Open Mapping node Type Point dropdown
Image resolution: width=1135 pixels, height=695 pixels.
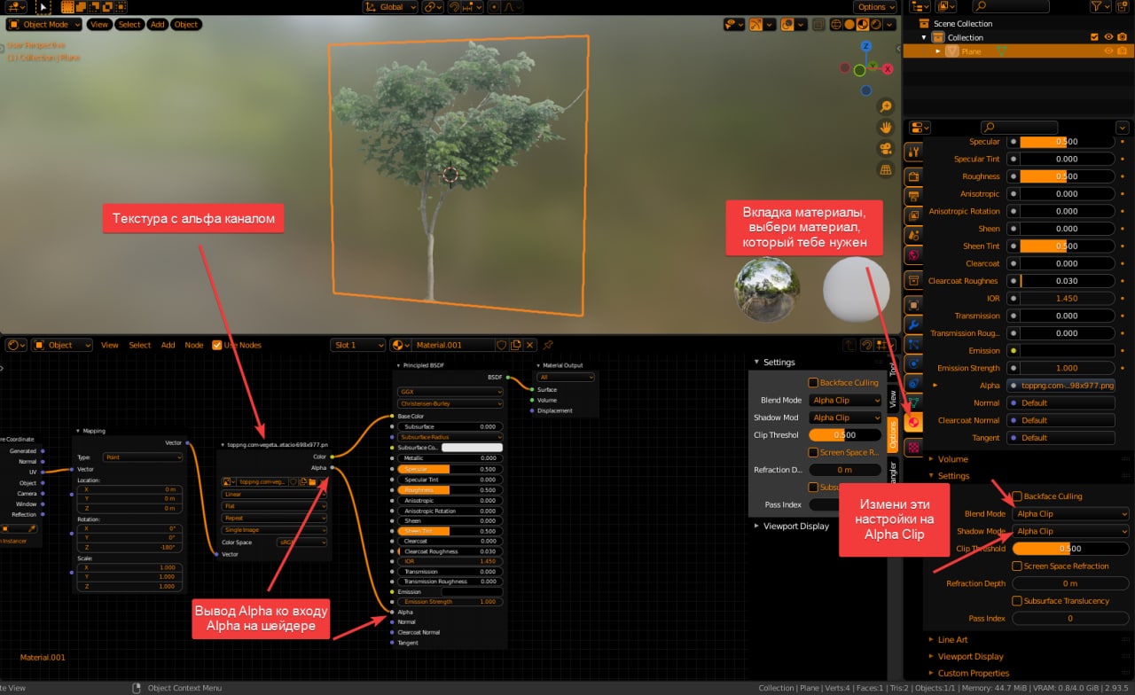coord(142,457)
